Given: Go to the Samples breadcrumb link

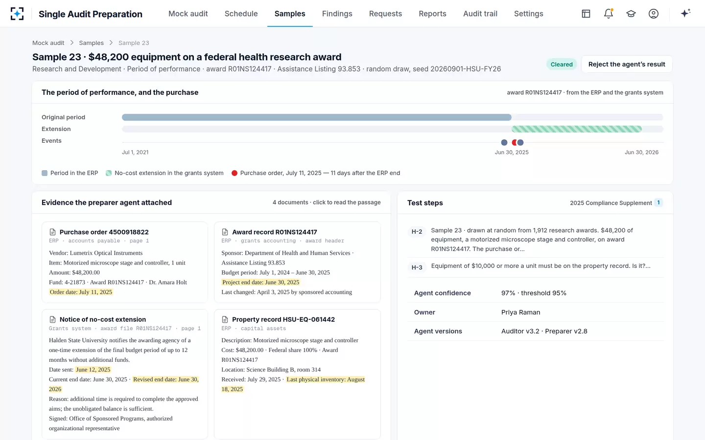Looking at the screenshot, I should [x=92, y=43].
